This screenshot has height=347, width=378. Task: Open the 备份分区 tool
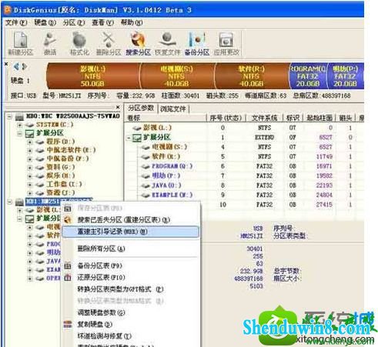(x=197, y=43)
